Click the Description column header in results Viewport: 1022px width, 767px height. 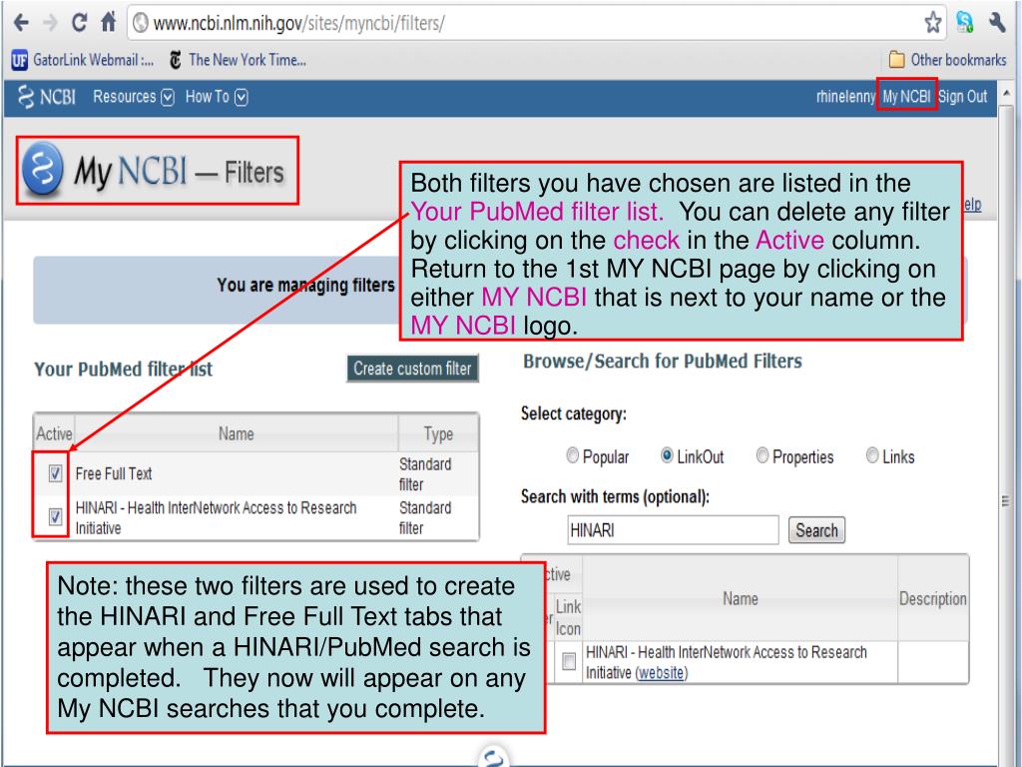(933, 599)
